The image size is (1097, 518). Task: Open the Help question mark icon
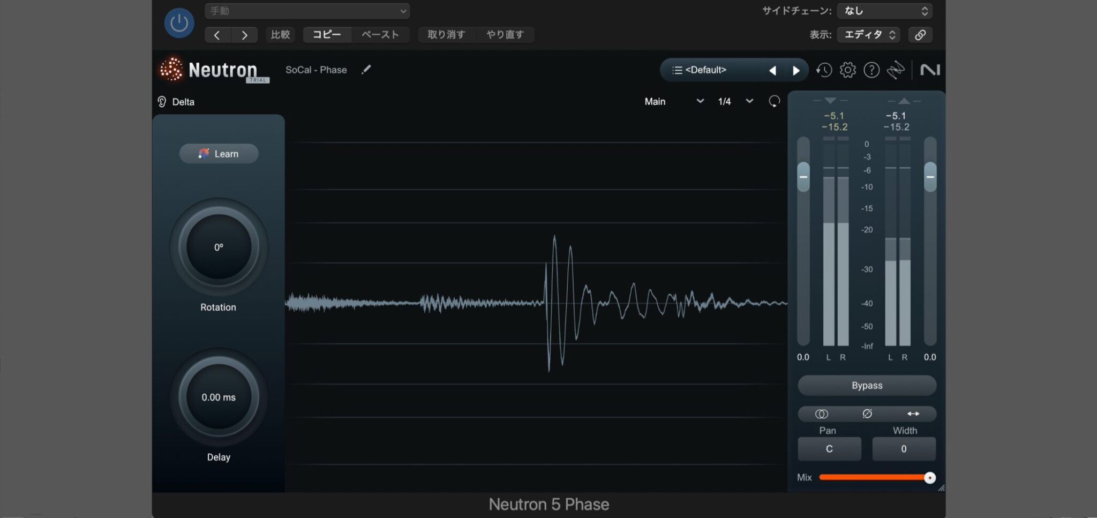click(x=871, y=70)
